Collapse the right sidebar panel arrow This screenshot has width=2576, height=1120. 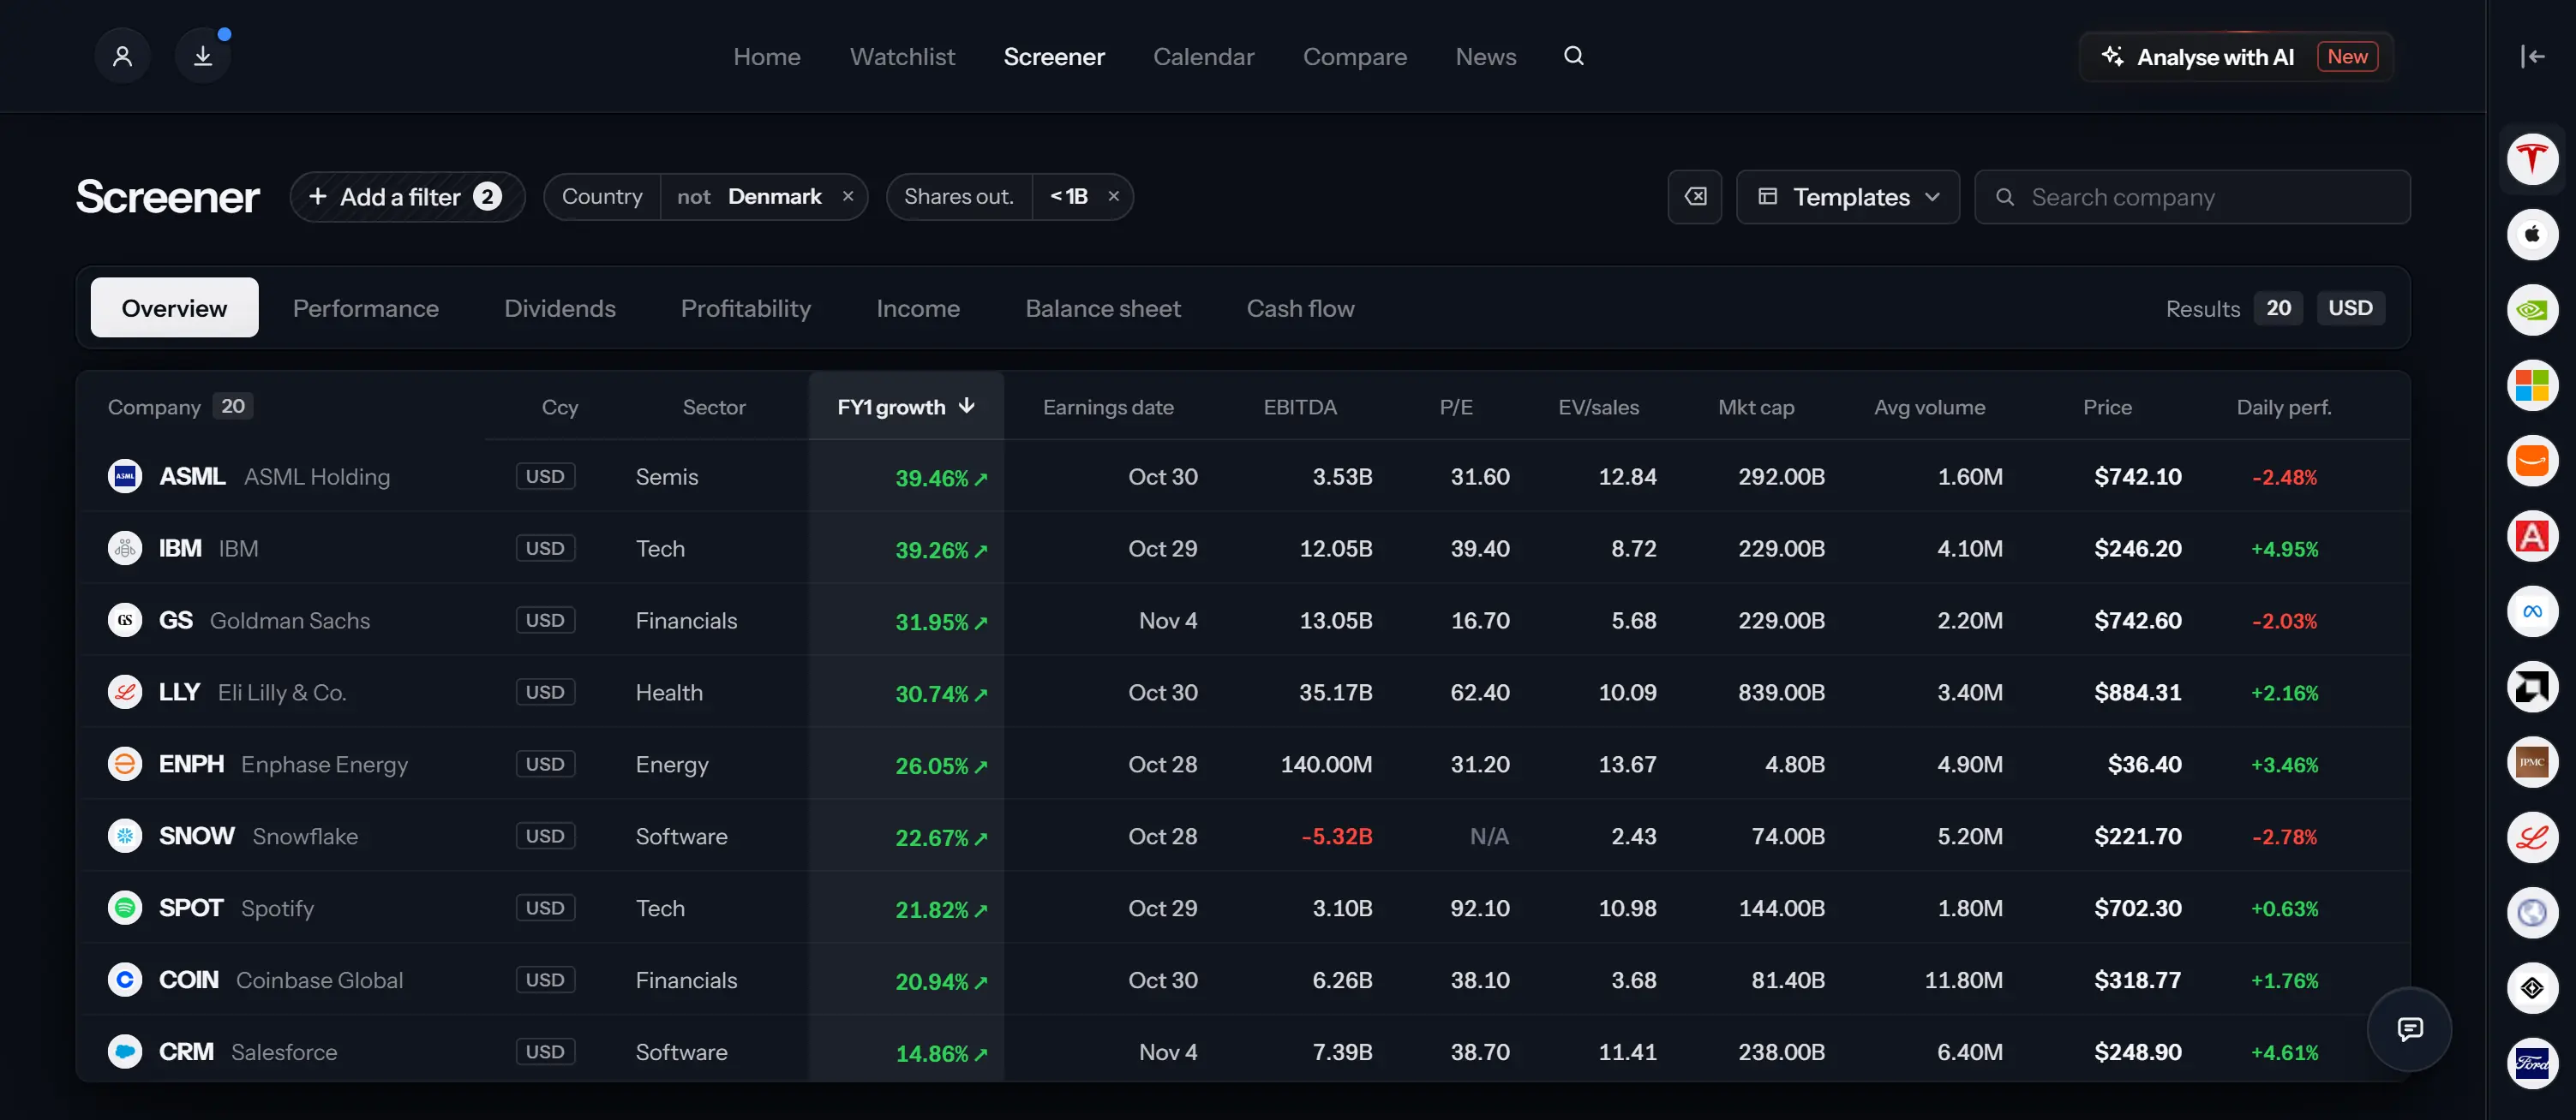point(2532,56)
